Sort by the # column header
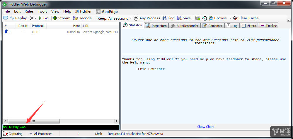This screenshot has height=139, width=293. pyautogui.click(x=9, y=26)
